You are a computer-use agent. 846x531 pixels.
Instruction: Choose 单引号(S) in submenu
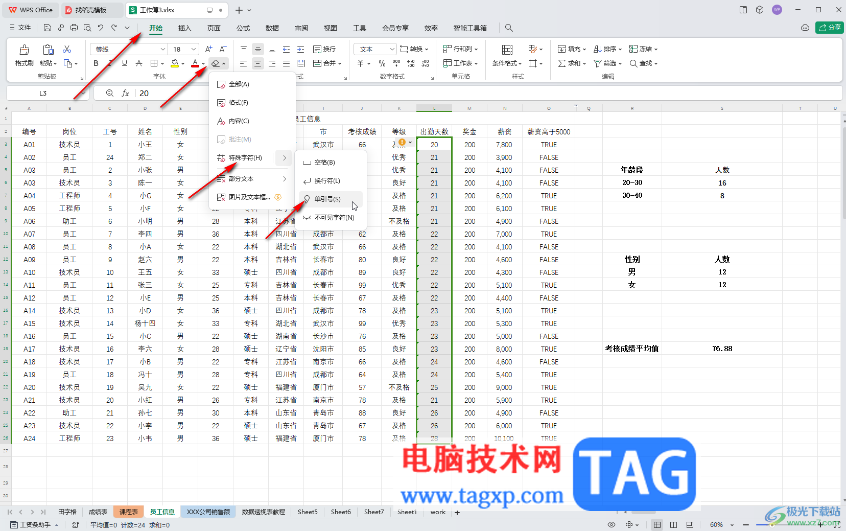point(331,199)
